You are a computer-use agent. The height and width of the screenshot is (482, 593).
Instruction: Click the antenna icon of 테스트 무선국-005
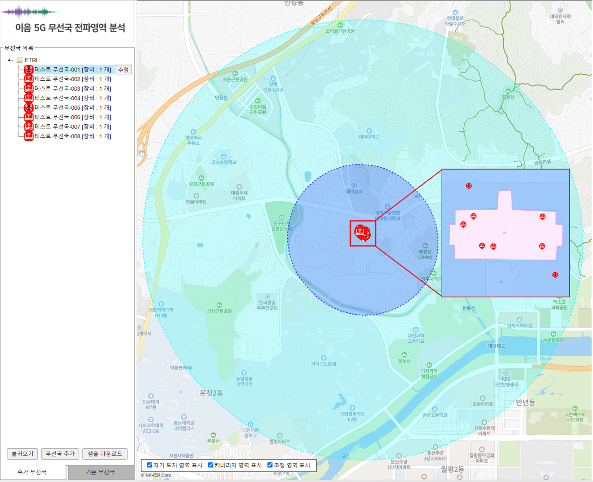click(28, 107)
